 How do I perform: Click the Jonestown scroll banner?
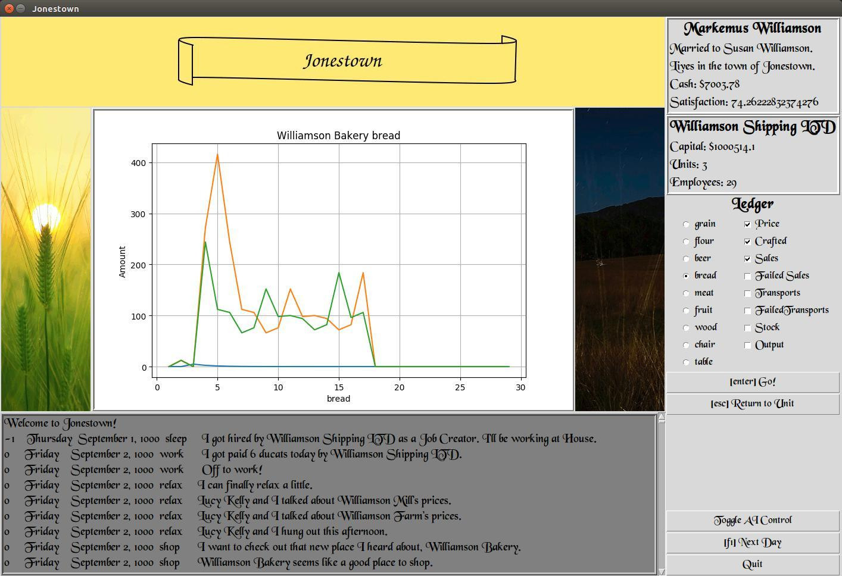[347, 60]
